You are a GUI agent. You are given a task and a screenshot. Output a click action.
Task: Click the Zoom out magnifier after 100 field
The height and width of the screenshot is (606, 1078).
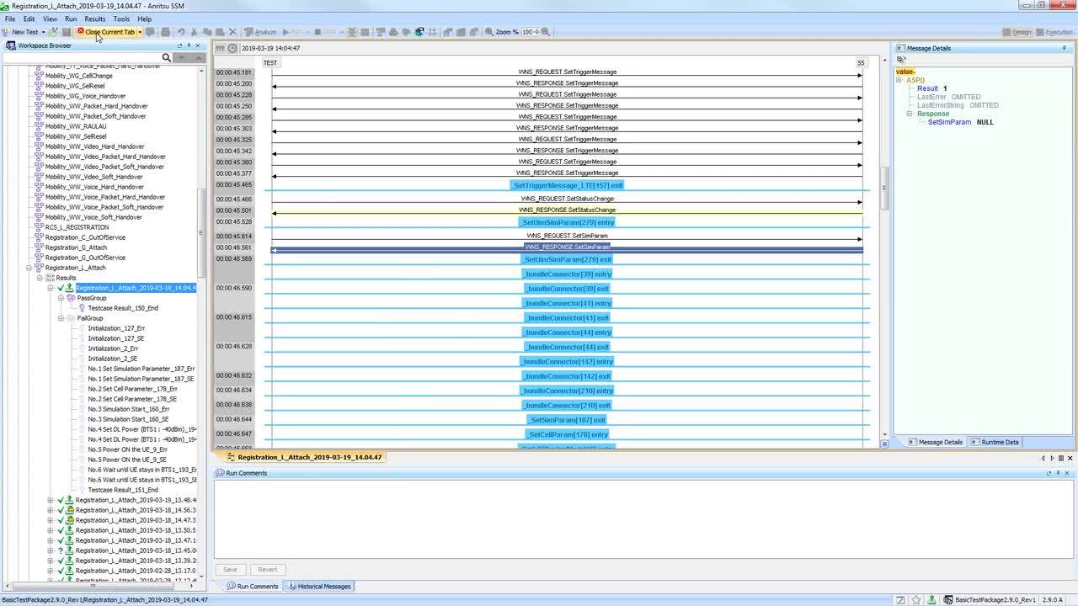click(546, 32)
